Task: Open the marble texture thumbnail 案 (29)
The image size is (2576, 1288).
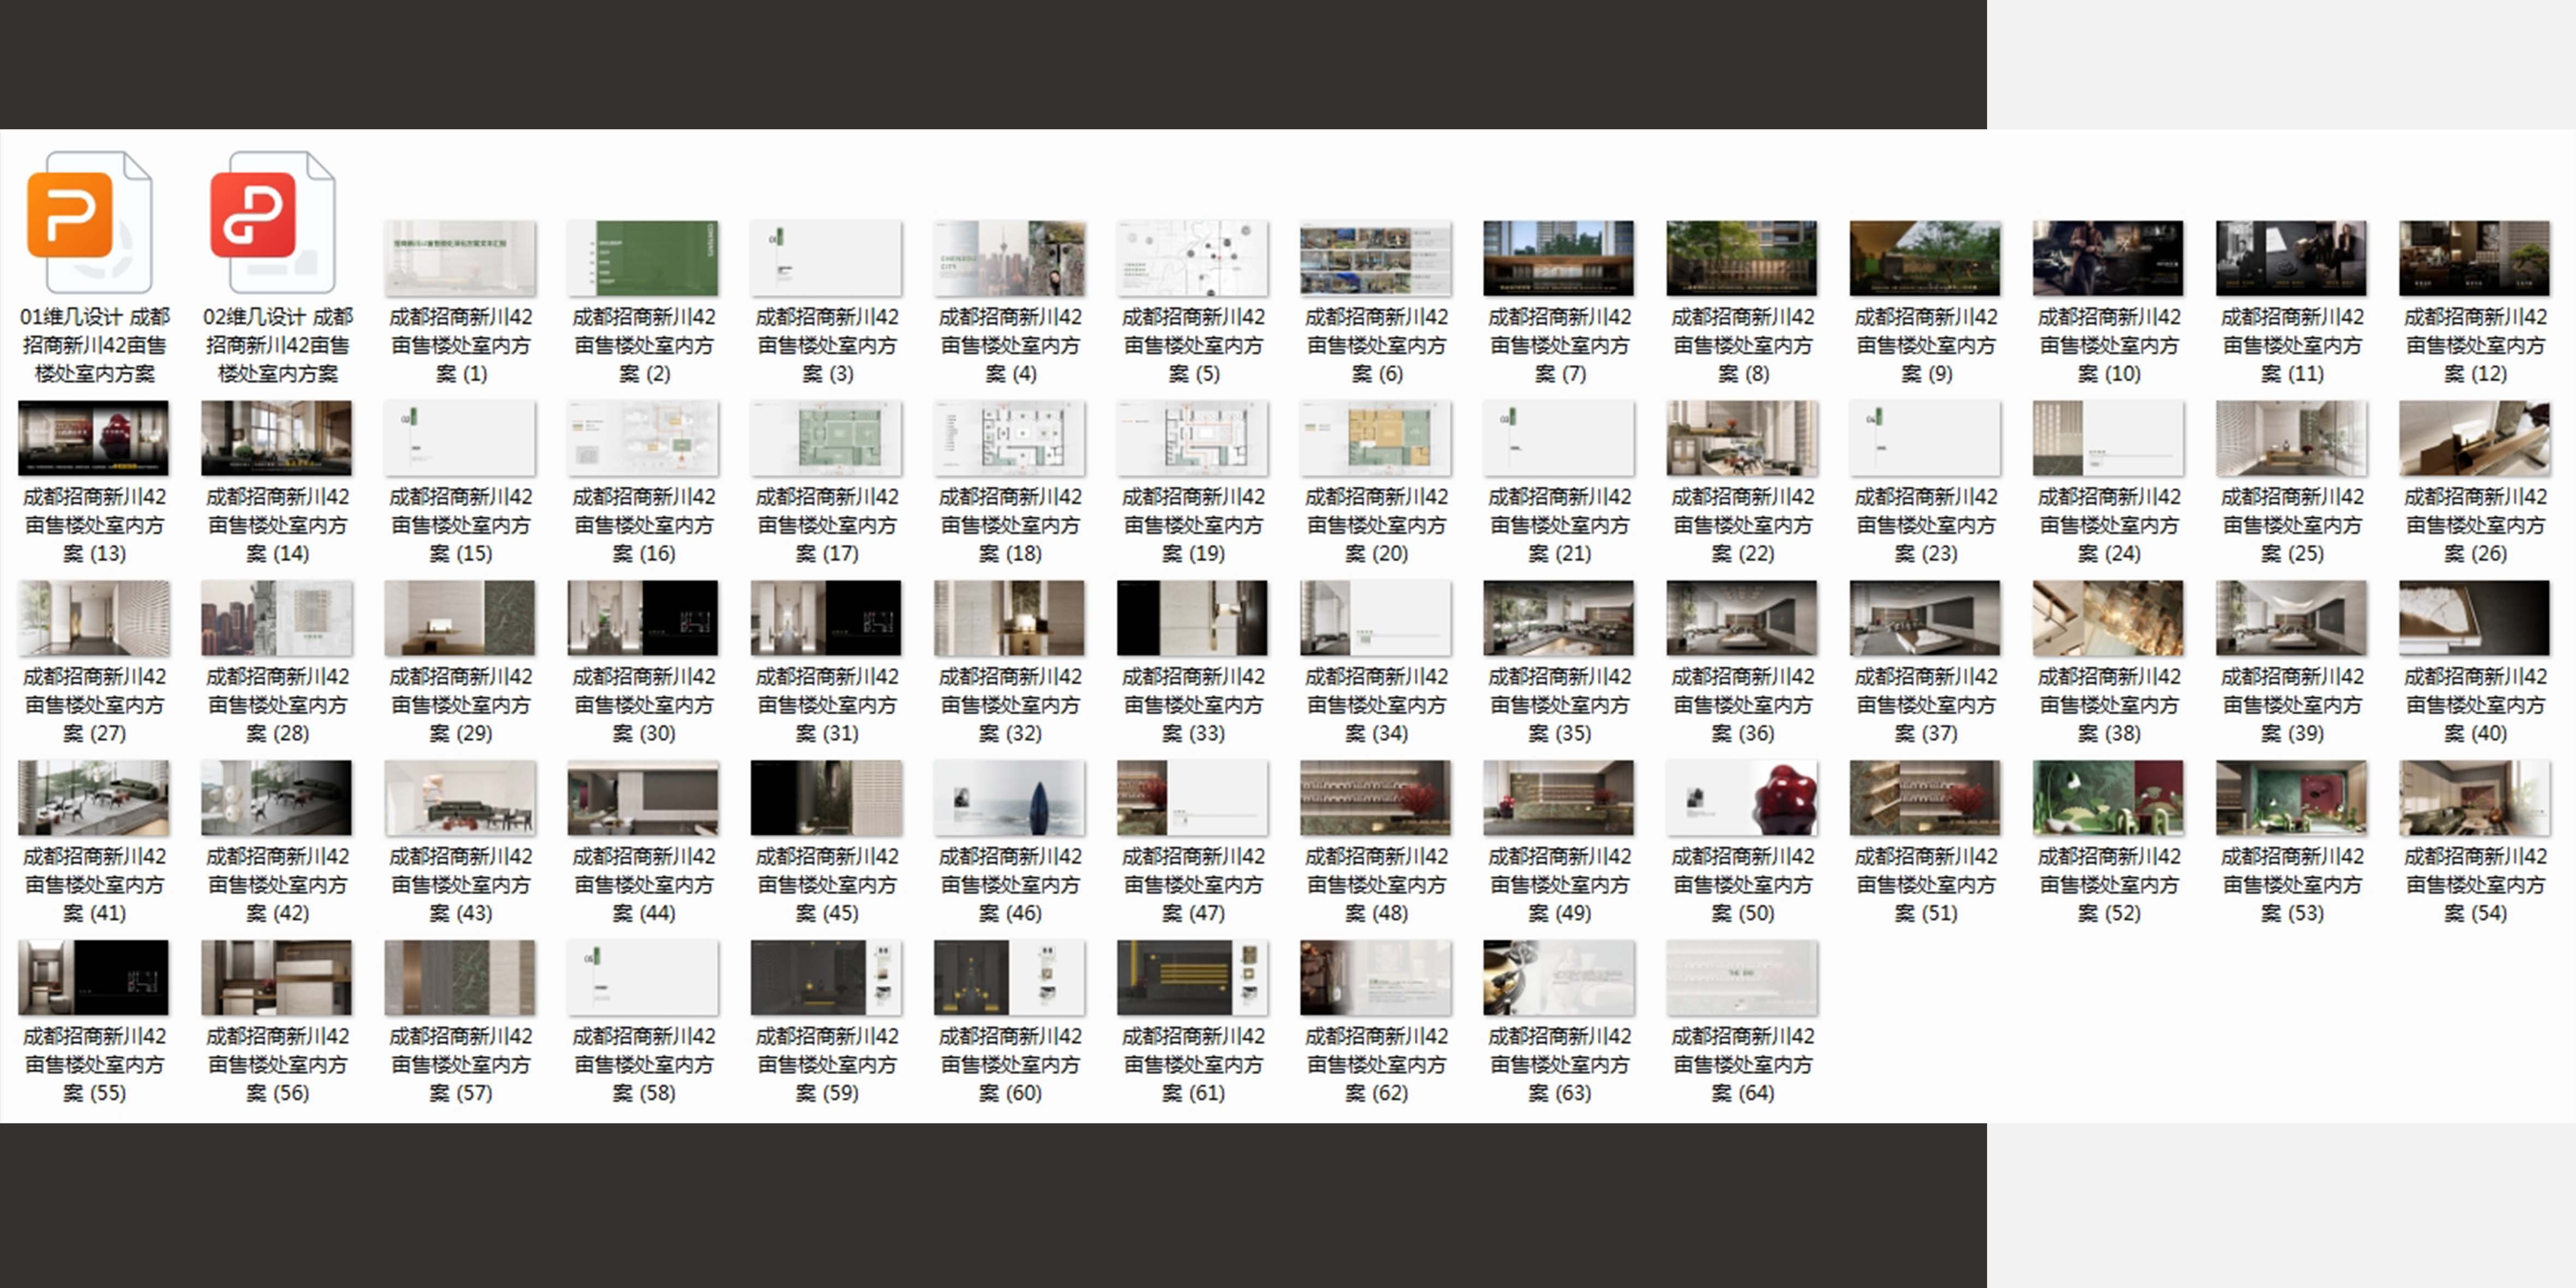Action: pos(460,618)
